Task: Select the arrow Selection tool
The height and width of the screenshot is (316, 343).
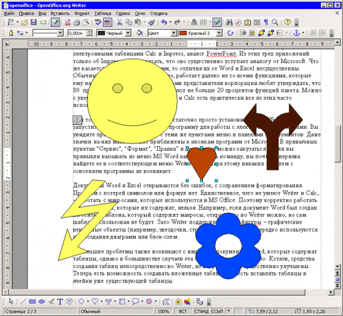Action: click(11, 302)
